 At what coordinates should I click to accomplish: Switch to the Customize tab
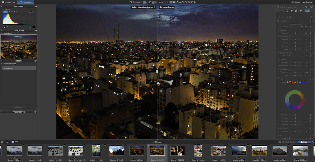[25, 2]
